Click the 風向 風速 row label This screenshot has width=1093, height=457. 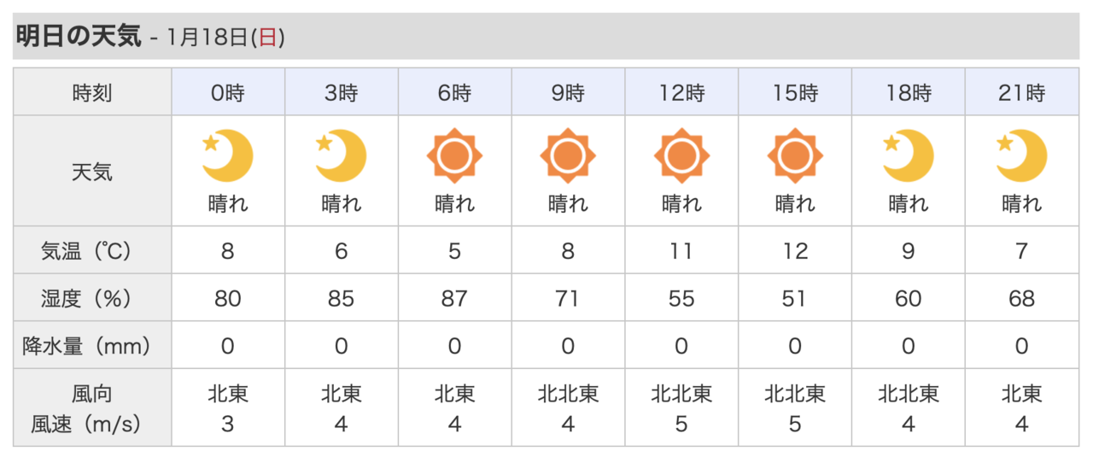coord(92,408)
